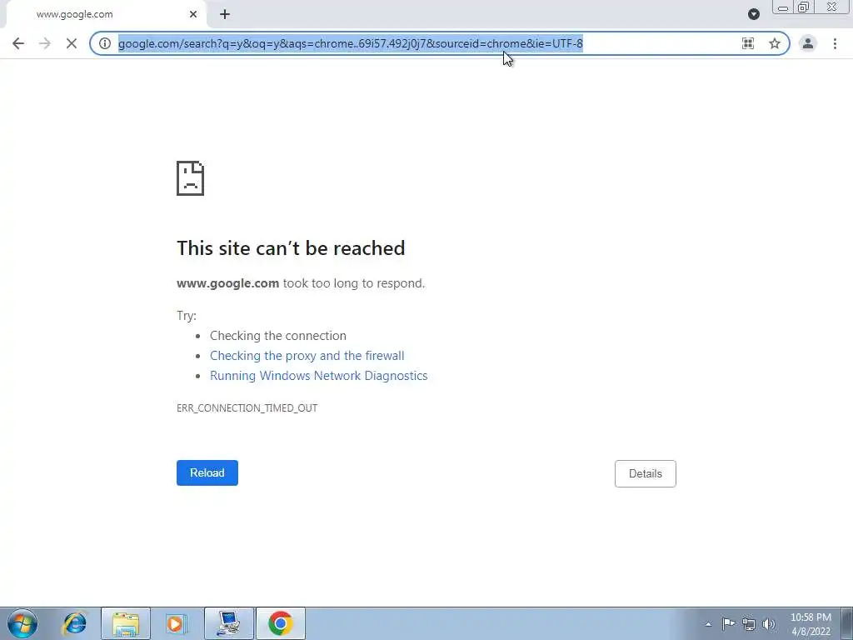
Task: Click the ERR_CONNECTION_TIMED_OUT text
Action: [x=247, y=408]
